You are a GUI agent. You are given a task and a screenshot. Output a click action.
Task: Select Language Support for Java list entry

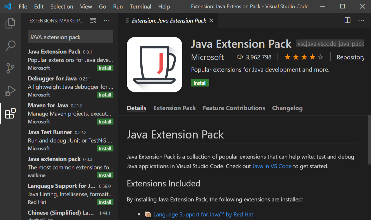coord(69,194)
